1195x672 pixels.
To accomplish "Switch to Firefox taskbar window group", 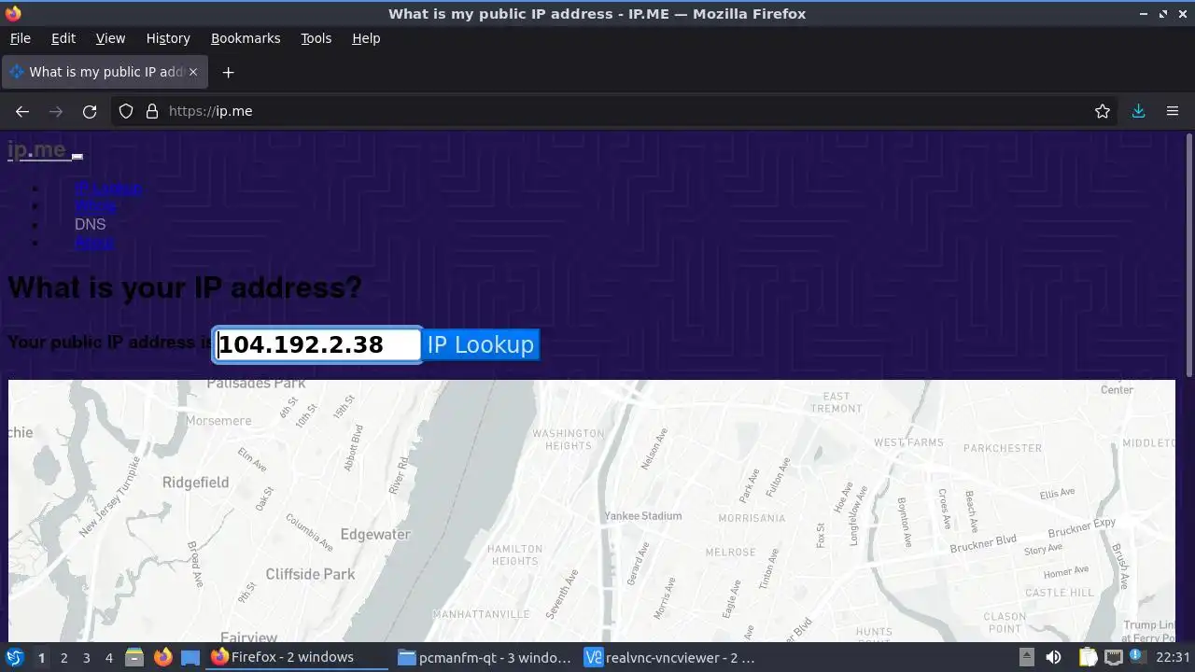I will coord(297,657).
